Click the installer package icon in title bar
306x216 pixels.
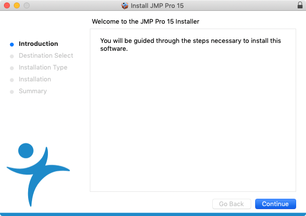point(124,5)
